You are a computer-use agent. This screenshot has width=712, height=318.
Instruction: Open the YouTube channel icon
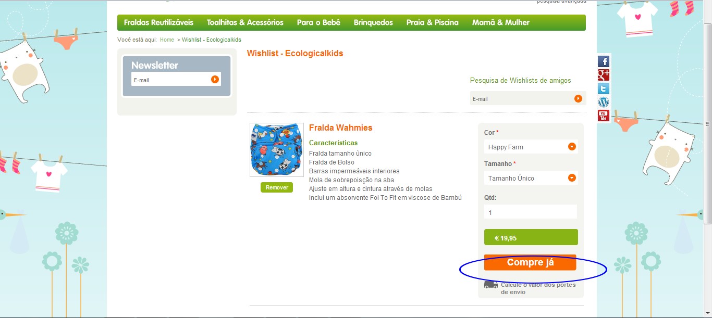click(x=603, y=116)
